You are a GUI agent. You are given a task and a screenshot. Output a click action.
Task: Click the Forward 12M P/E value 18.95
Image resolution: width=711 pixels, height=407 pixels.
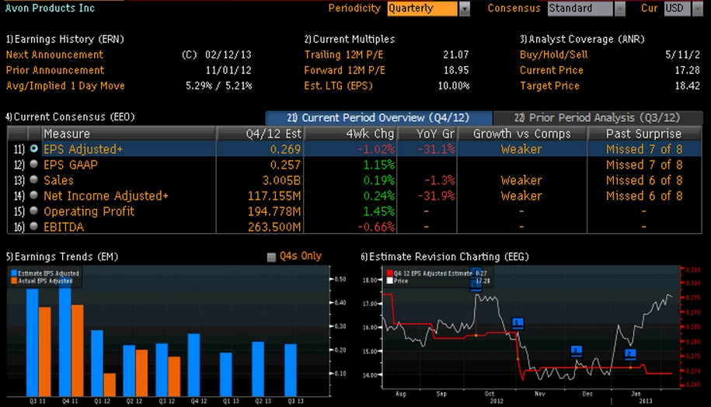[455, 70]
